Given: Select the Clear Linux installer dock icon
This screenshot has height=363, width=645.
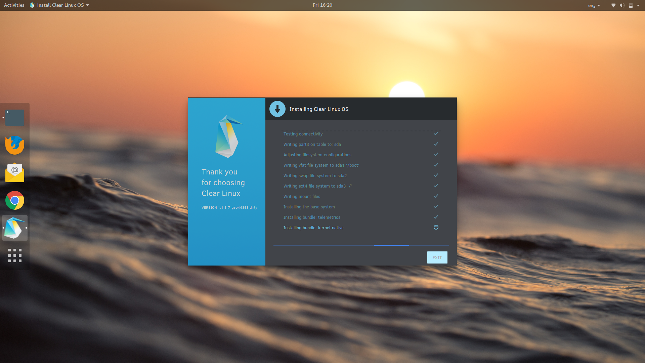Looking at the screenshot, I should [x=15, y=228].
